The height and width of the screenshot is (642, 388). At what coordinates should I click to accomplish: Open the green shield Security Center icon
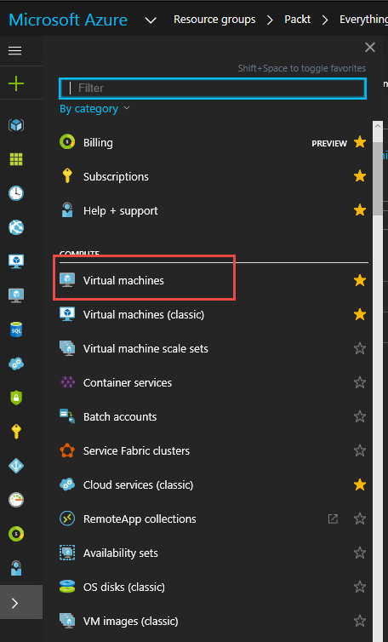16,398
